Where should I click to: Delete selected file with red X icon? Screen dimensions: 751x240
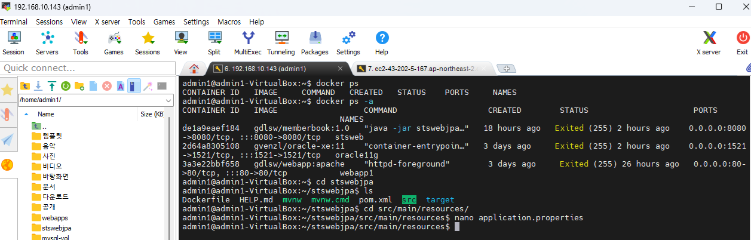pos(107,86)
